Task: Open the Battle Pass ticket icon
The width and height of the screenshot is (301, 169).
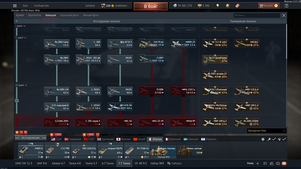Action: pos(237,6)
